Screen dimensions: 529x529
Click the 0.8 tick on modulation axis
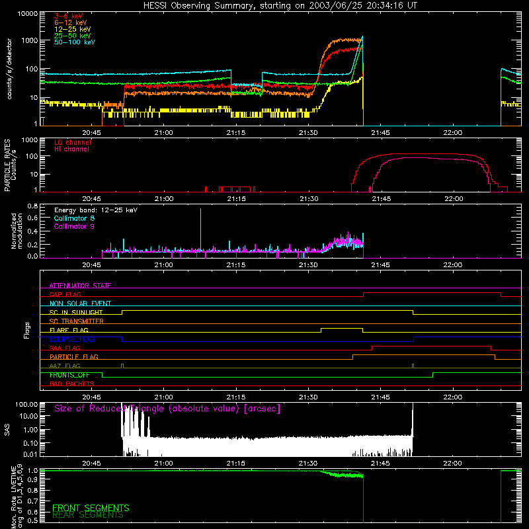click(32, 206)
